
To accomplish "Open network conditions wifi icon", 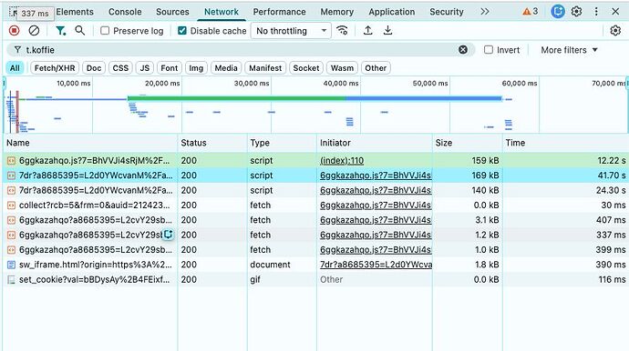I will pos(342,30).
